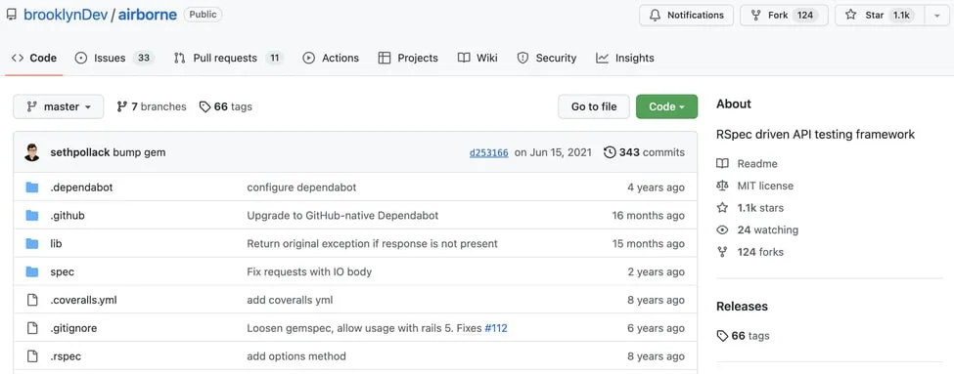This screenshot has height=374, width=954.
Task: Click the Notifications bell button
Action: coord(686,16)
